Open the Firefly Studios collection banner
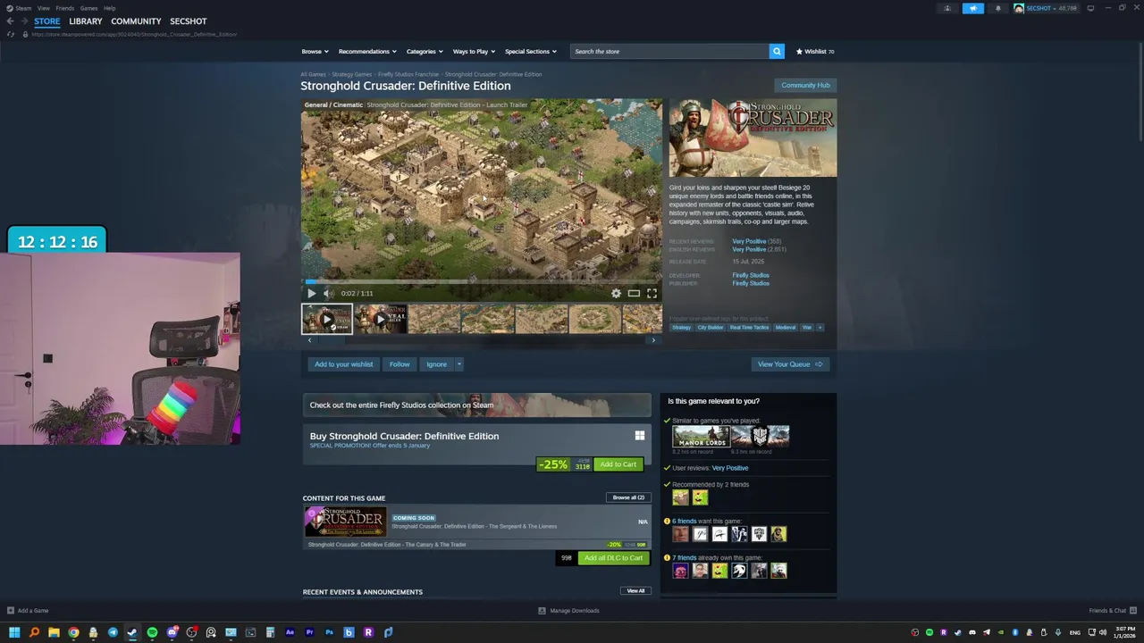The image size is (1144, 643). click(x=477, y=405)
